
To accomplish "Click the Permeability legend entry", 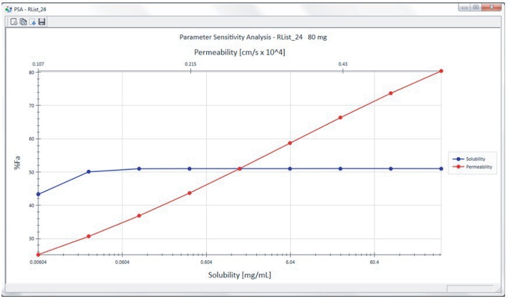I will click(472, 167).
